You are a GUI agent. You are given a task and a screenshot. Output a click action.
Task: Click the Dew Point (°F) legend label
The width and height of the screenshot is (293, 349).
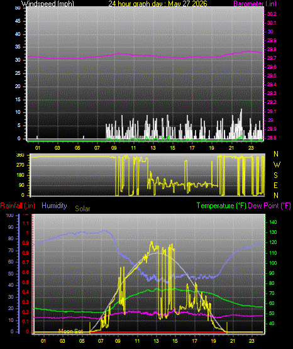click(269, 206)
